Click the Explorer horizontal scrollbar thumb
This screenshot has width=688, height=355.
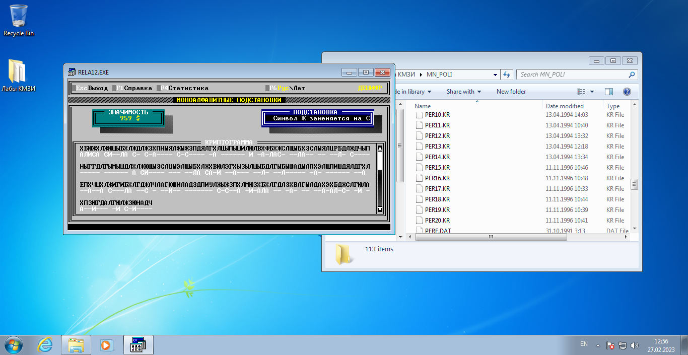point(491,237)
